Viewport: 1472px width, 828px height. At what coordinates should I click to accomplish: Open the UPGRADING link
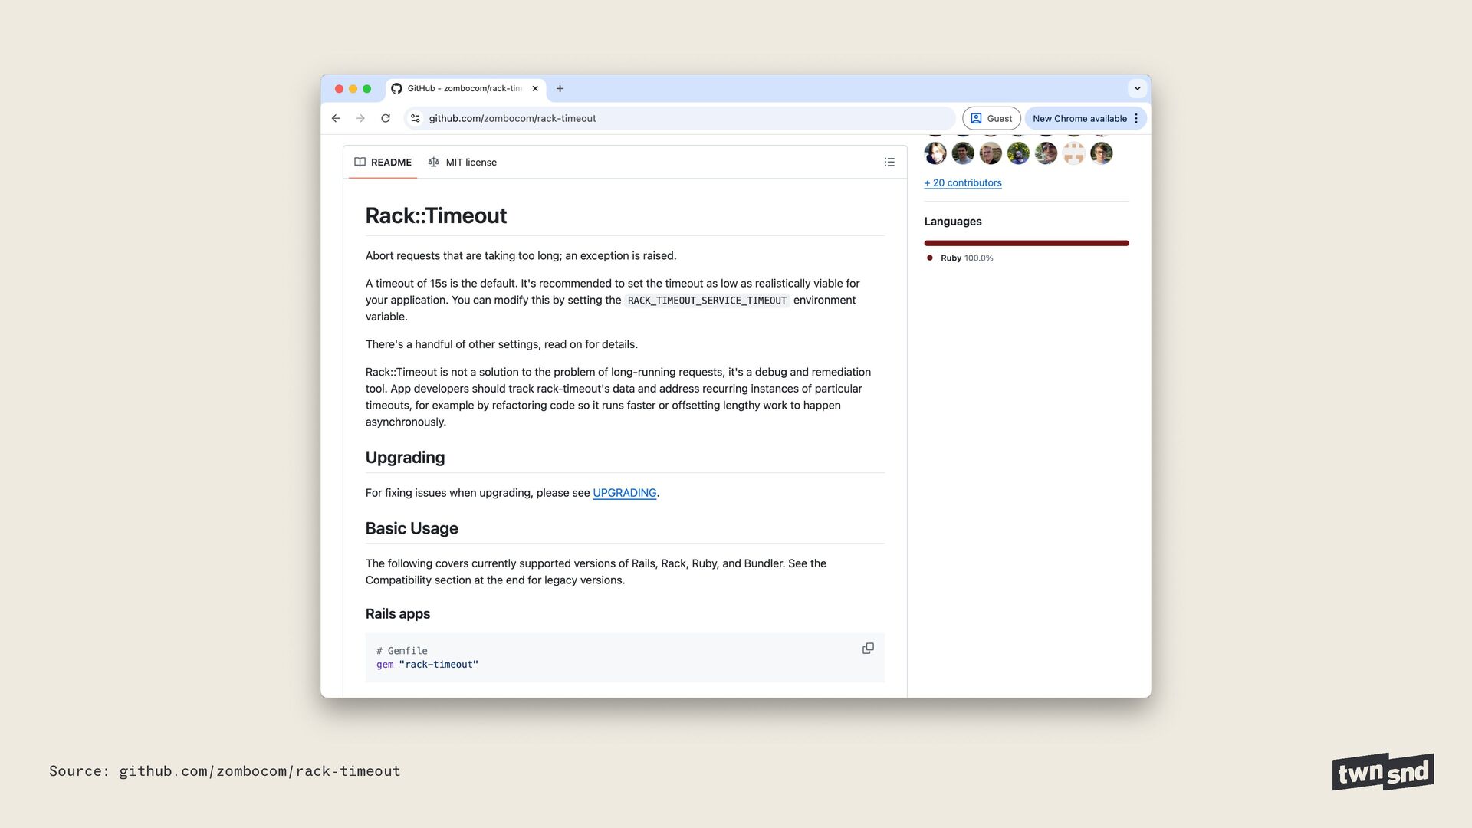624,493
